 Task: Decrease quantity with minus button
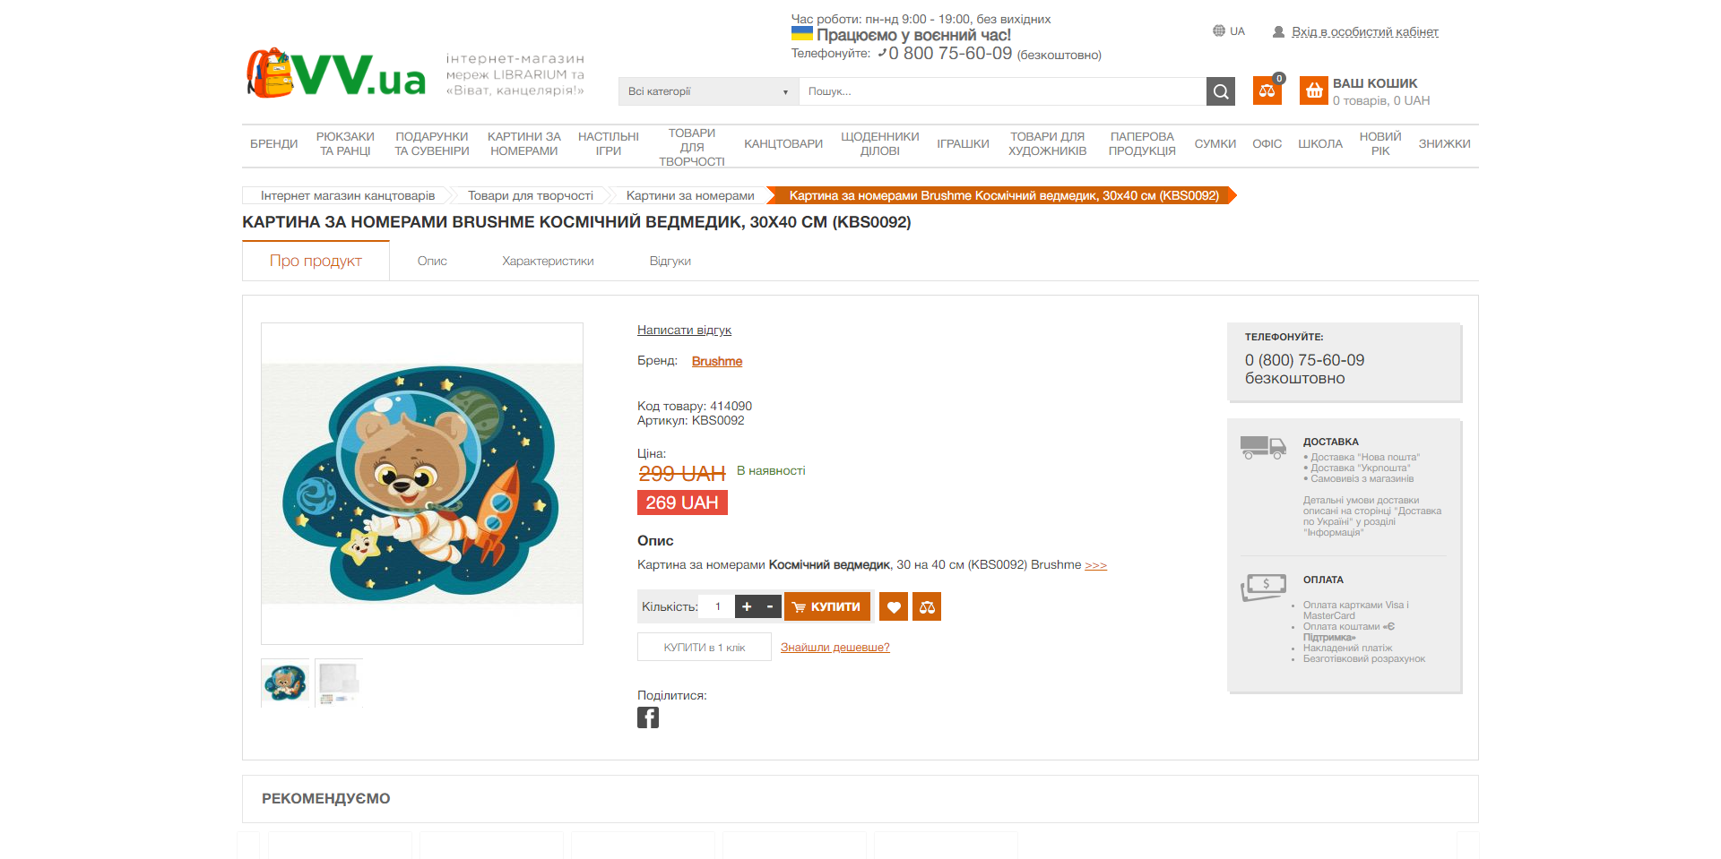point(770,606)
